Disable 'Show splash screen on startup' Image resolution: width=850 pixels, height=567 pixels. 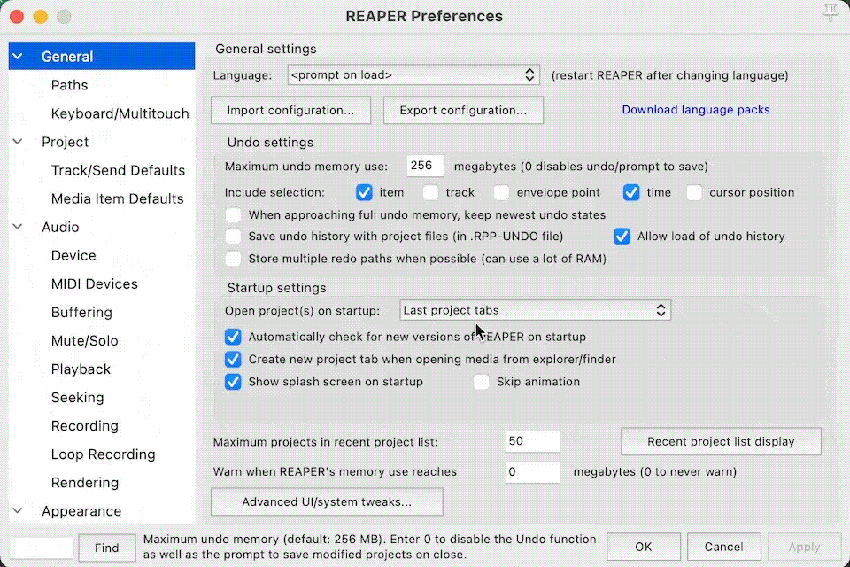click(233, 382)
